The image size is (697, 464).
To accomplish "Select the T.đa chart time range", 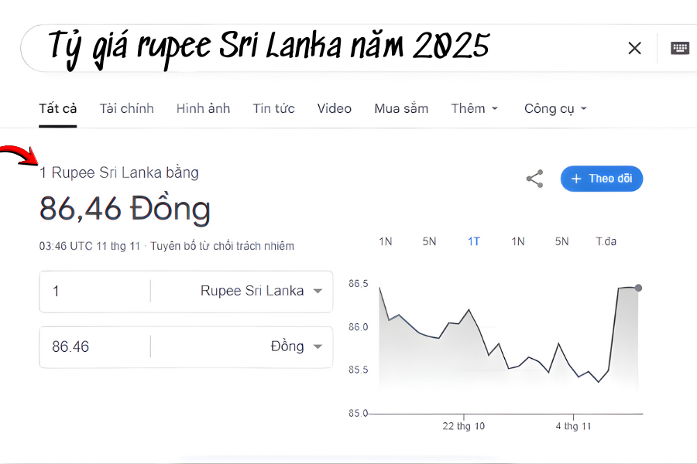I will pos(606,241).
